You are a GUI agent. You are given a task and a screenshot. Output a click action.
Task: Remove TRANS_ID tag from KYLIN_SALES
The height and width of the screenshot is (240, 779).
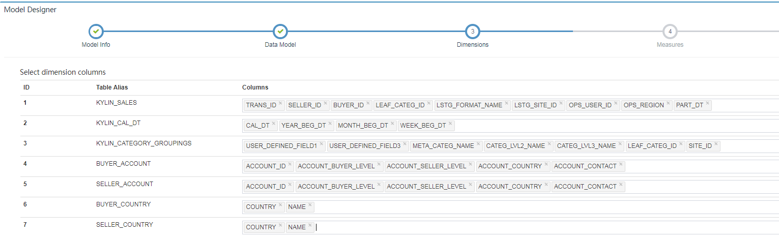(280, 103)
